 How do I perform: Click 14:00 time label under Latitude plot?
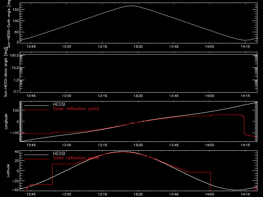pos(209,194)
